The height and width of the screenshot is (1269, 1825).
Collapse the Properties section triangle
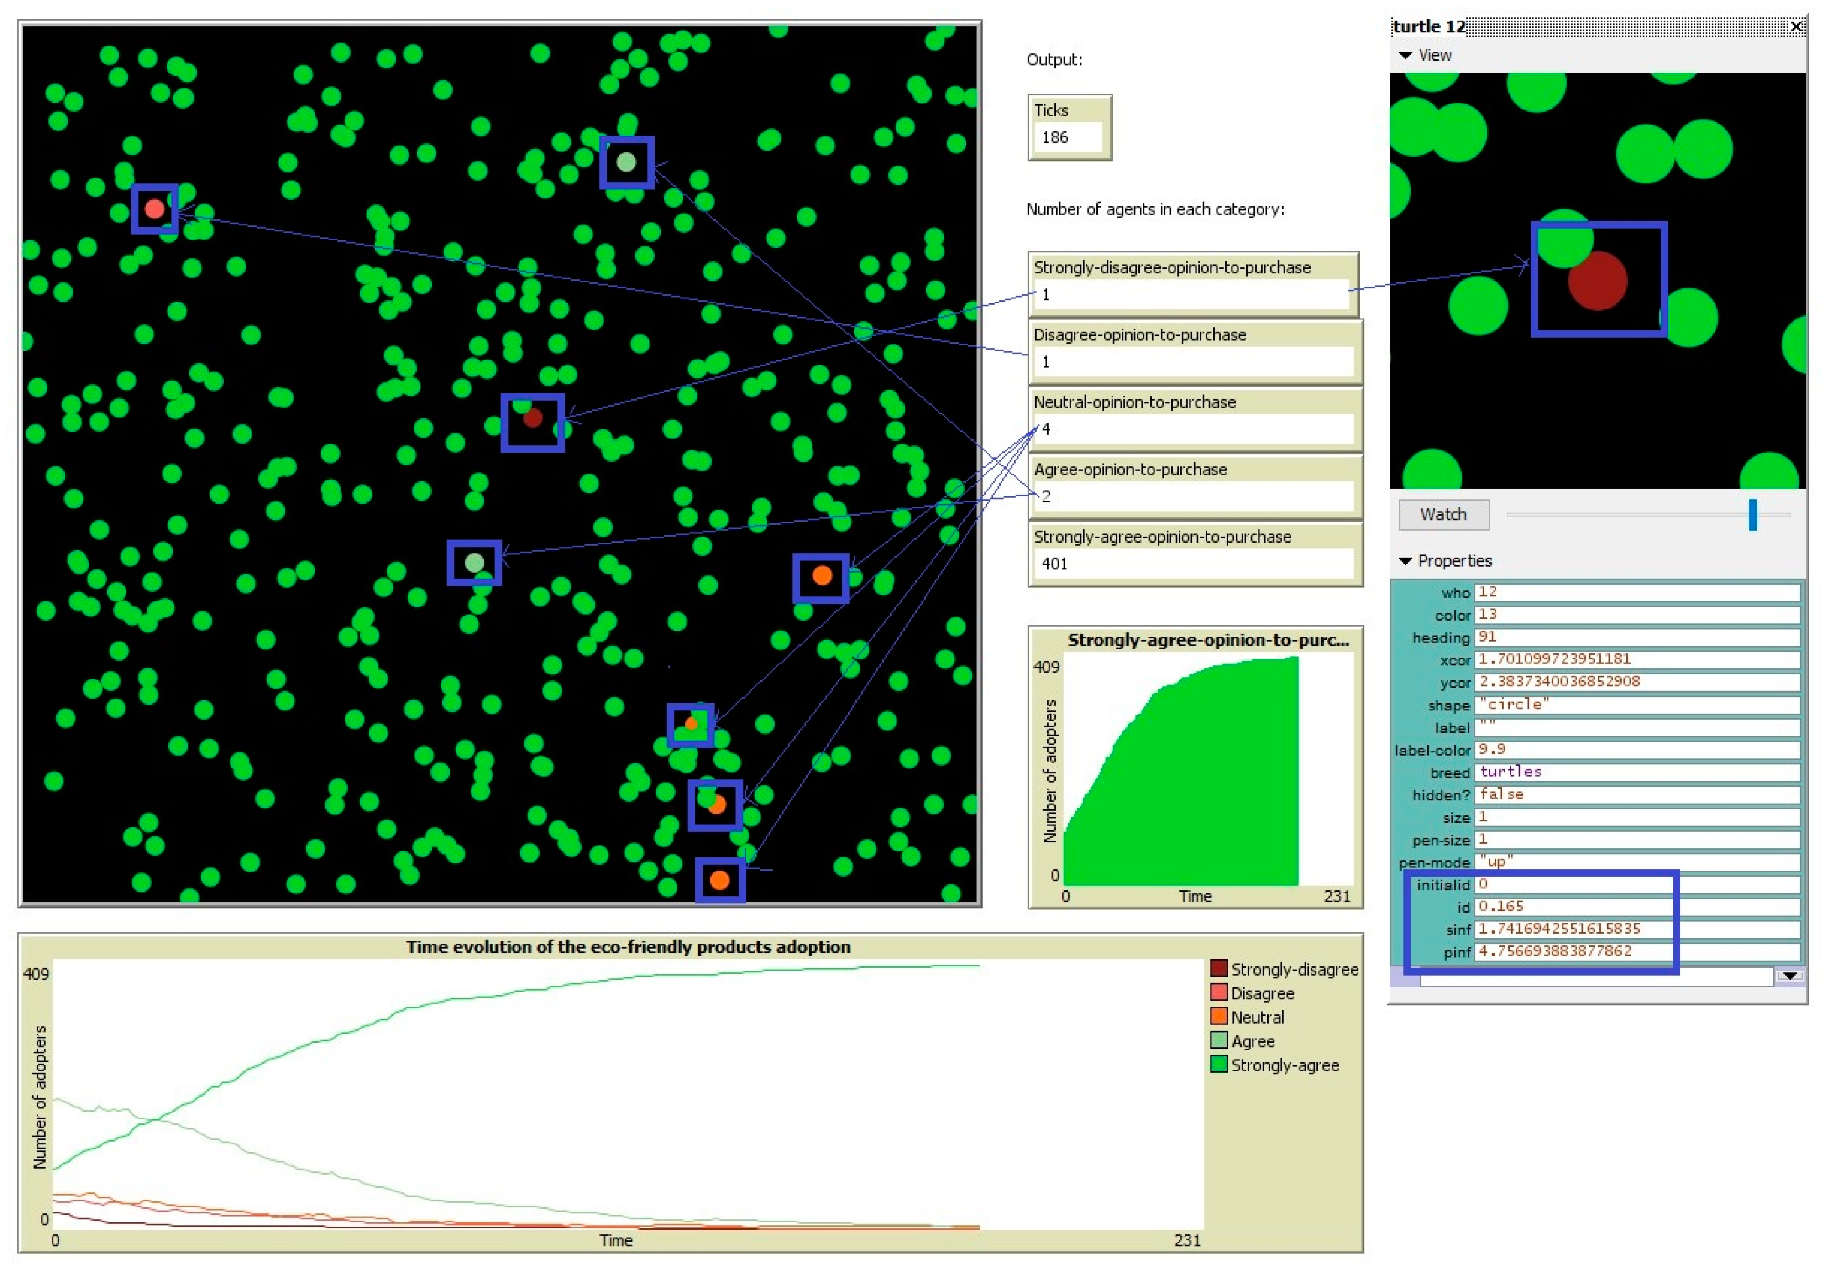pos(1405,561)
